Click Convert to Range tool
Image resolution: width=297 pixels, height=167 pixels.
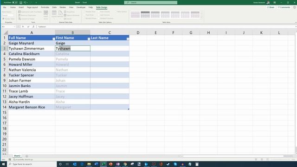click(x=26, y=19)
